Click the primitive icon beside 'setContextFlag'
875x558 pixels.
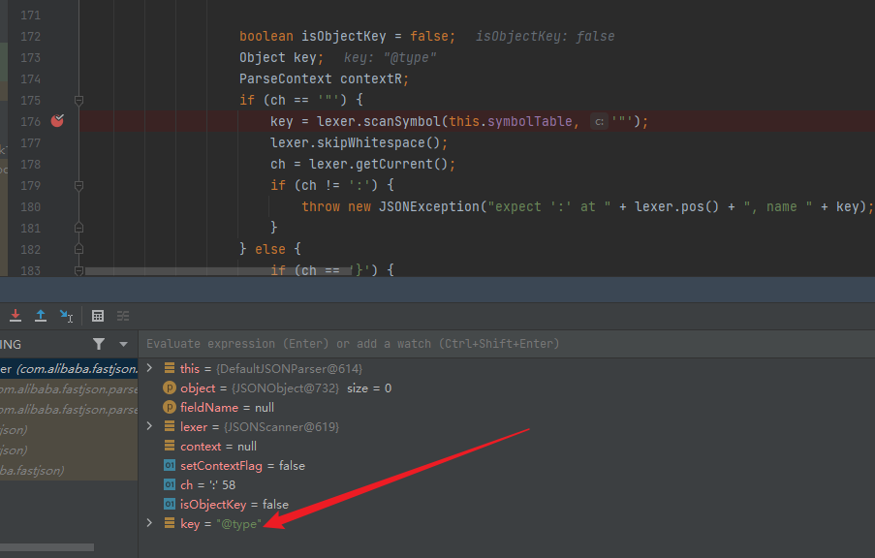click(169, 465)
